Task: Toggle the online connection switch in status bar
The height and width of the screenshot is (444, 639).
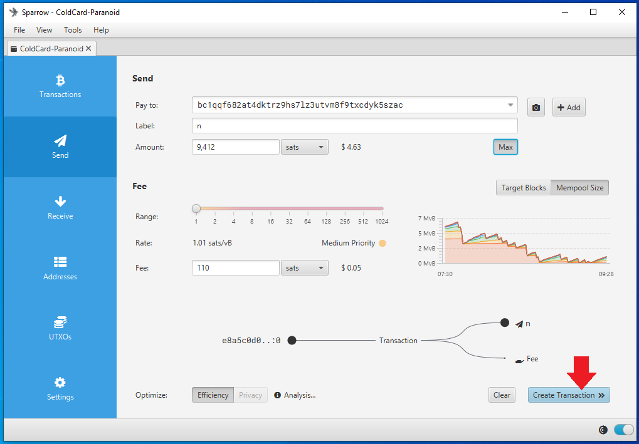Action: pos(623,430)
